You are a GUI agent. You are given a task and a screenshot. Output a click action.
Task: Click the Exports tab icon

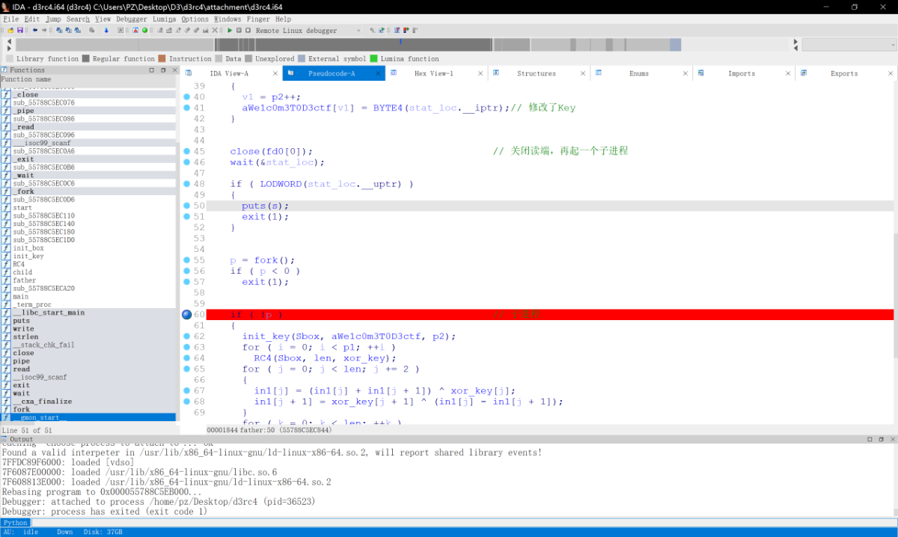pos(804,73)
